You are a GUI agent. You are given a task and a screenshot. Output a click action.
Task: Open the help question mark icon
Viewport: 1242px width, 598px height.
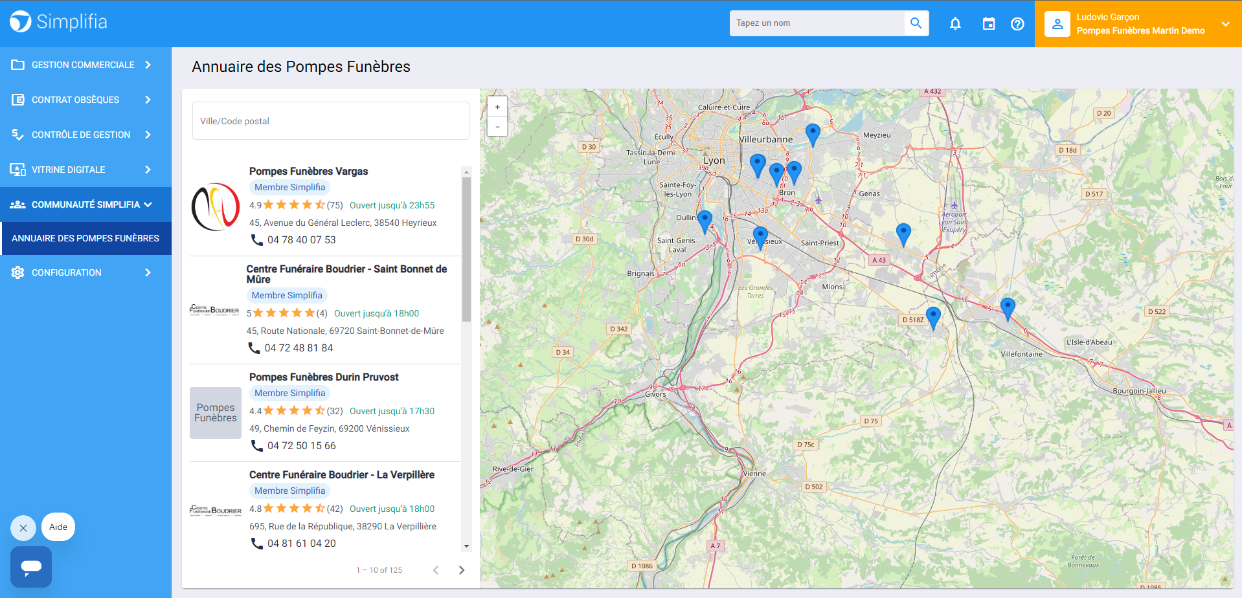click(1017, 24)
